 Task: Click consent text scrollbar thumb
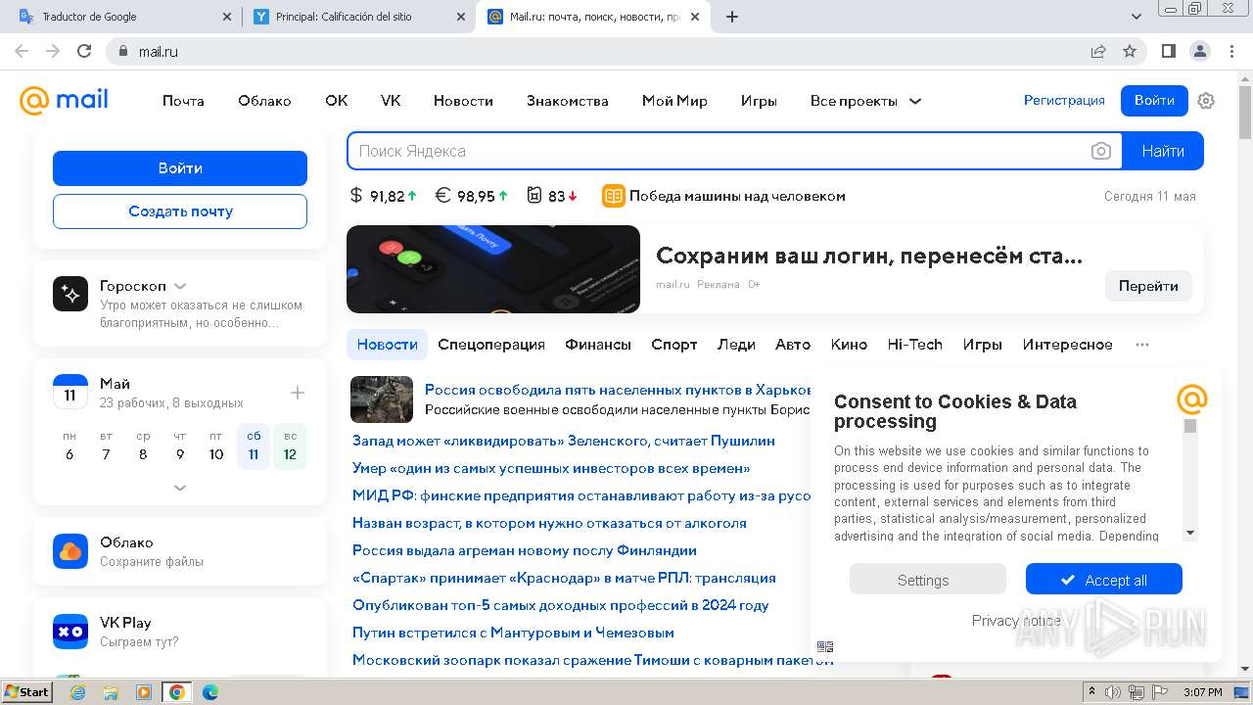tap(1190, 426)
